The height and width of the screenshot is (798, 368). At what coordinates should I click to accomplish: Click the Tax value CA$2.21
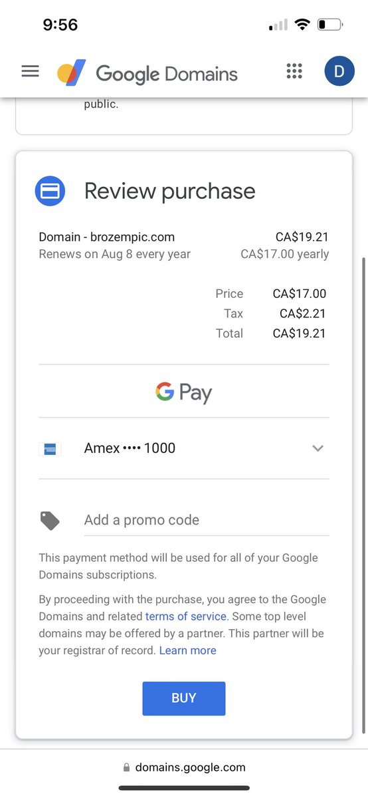pos(303,314)
